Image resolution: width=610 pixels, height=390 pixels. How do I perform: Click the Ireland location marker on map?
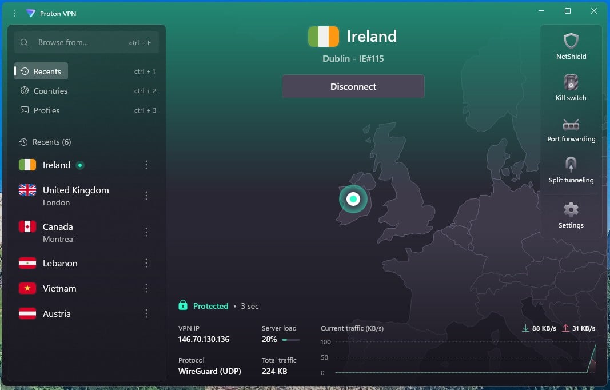pos(353,199)
